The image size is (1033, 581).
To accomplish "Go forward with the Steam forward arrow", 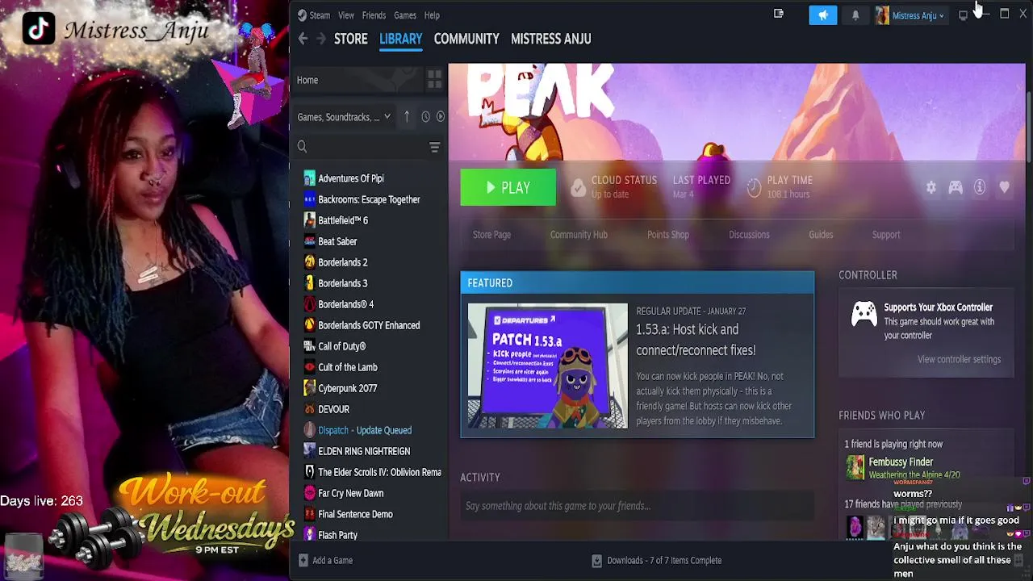I will (x=321, y=39).
